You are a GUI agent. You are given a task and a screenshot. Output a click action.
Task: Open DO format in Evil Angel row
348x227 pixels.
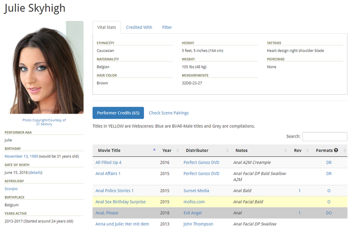[x=329, y=213]
